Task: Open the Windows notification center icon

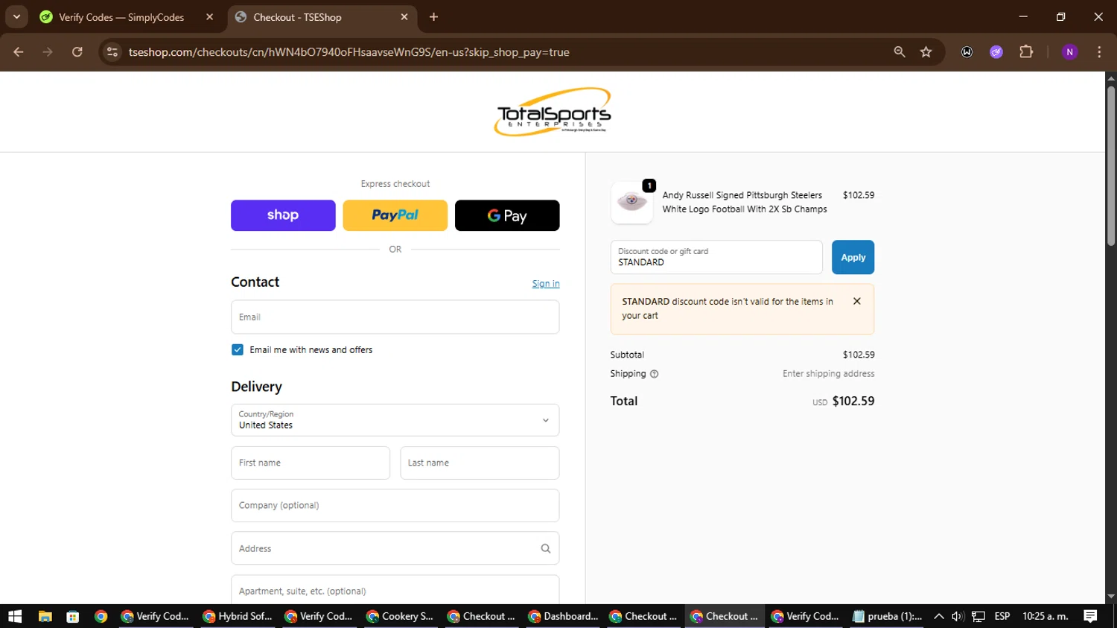Action: [x=1091, y=616]
